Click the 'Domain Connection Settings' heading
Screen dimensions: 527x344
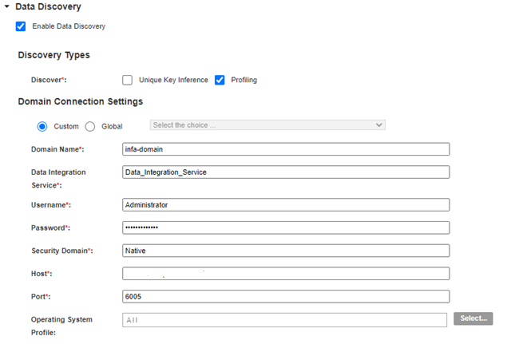pos(81,101)
